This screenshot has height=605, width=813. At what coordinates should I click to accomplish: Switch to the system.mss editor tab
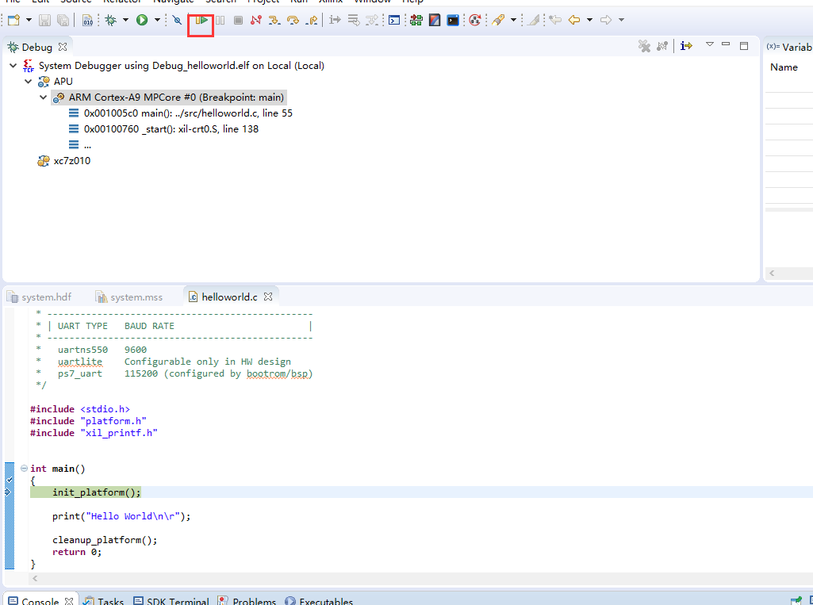click(129, 297)
